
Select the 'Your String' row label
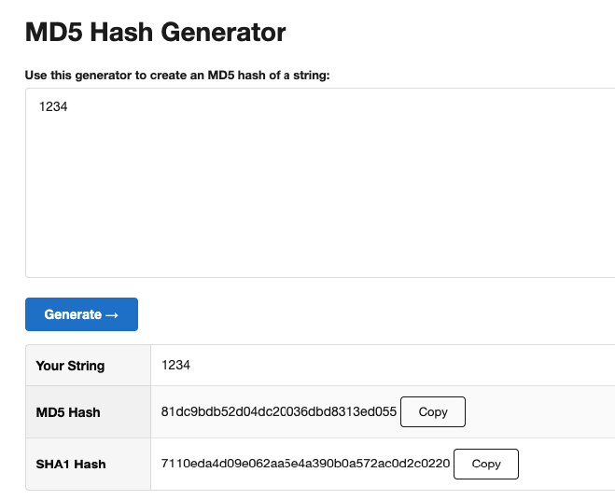click(x=70, y=366)
